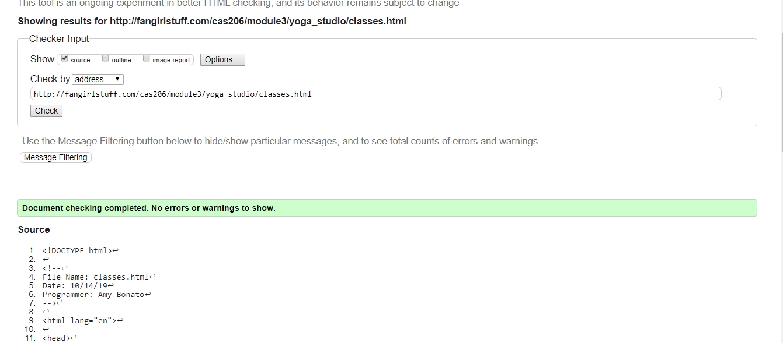Click the Programmer: Amy Bonato line
The image size is (783, 343).
(x=93, y=295)
